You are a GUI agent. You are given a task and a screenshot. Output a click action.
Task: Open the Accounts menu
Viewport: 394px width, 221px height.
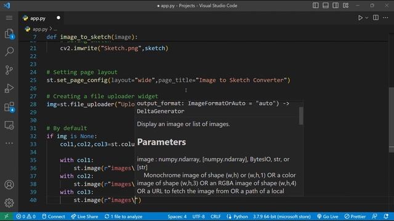(x=9, y=185)
